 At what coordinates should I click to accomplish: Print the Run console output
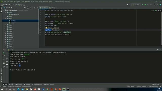click(7, 64)
